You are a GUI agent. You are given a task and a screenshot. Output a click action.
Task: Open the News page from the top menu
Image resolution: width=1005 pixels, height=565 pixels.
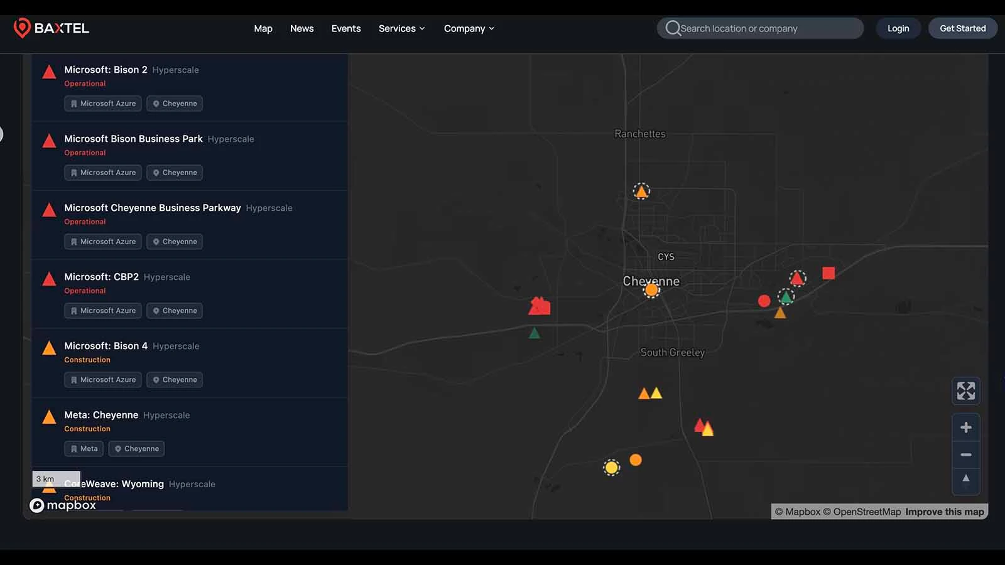(x=301, y=28)
